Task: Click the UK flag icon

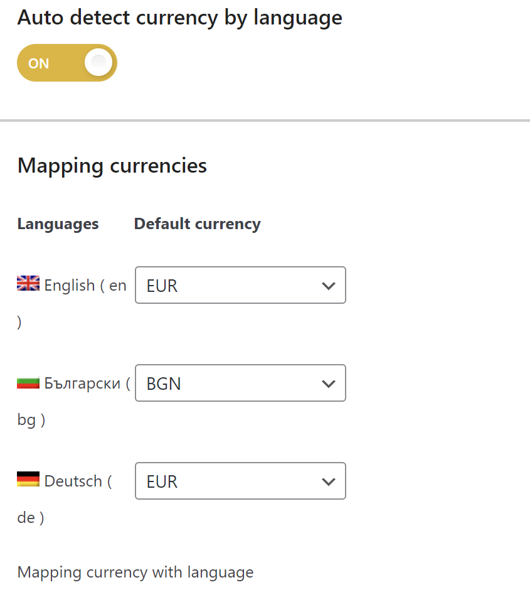Action: tap(28, 284)
